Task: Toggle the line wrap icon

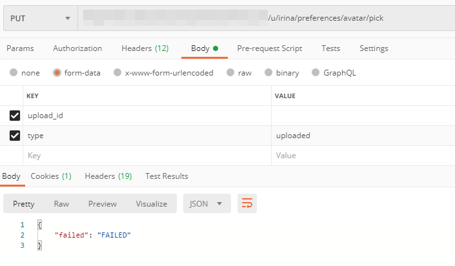Action: click(247, 203)
